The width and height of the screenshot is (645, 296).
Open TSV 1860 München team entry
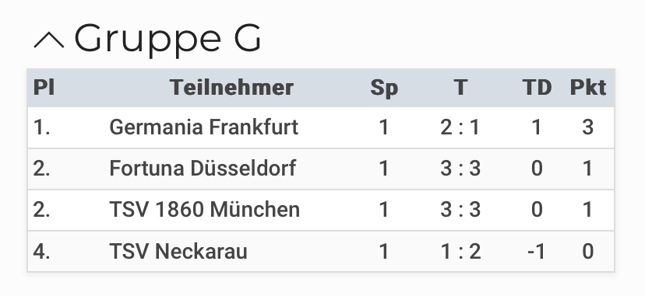pos(204,210)
